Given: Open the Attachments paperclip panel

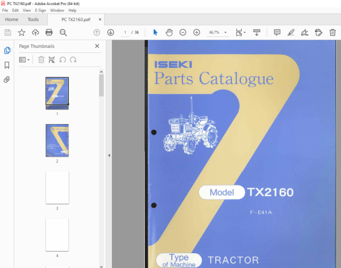Looking at the screenshot, I should point(7,80).
